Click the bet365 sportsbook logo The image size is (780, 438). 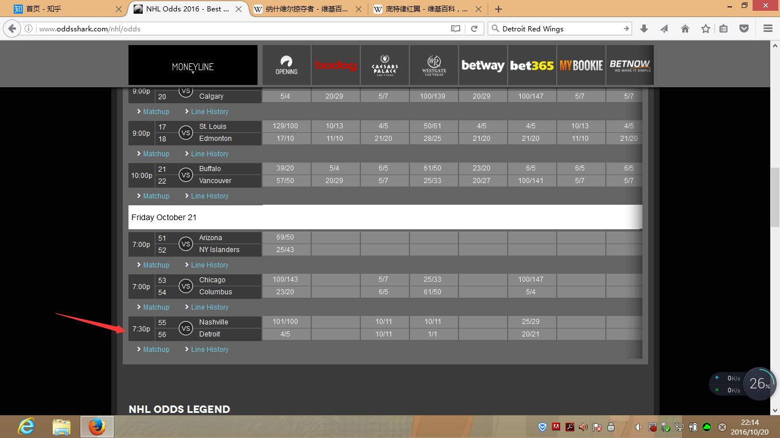(x=532, y=66)
